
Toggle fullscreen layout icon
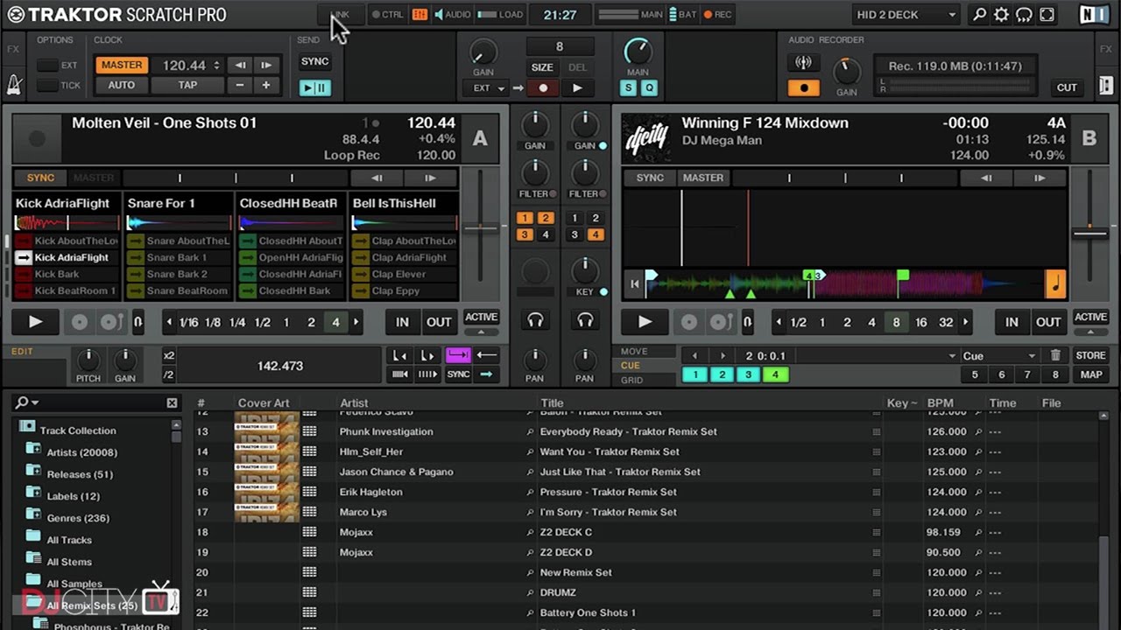(1047, 15)
